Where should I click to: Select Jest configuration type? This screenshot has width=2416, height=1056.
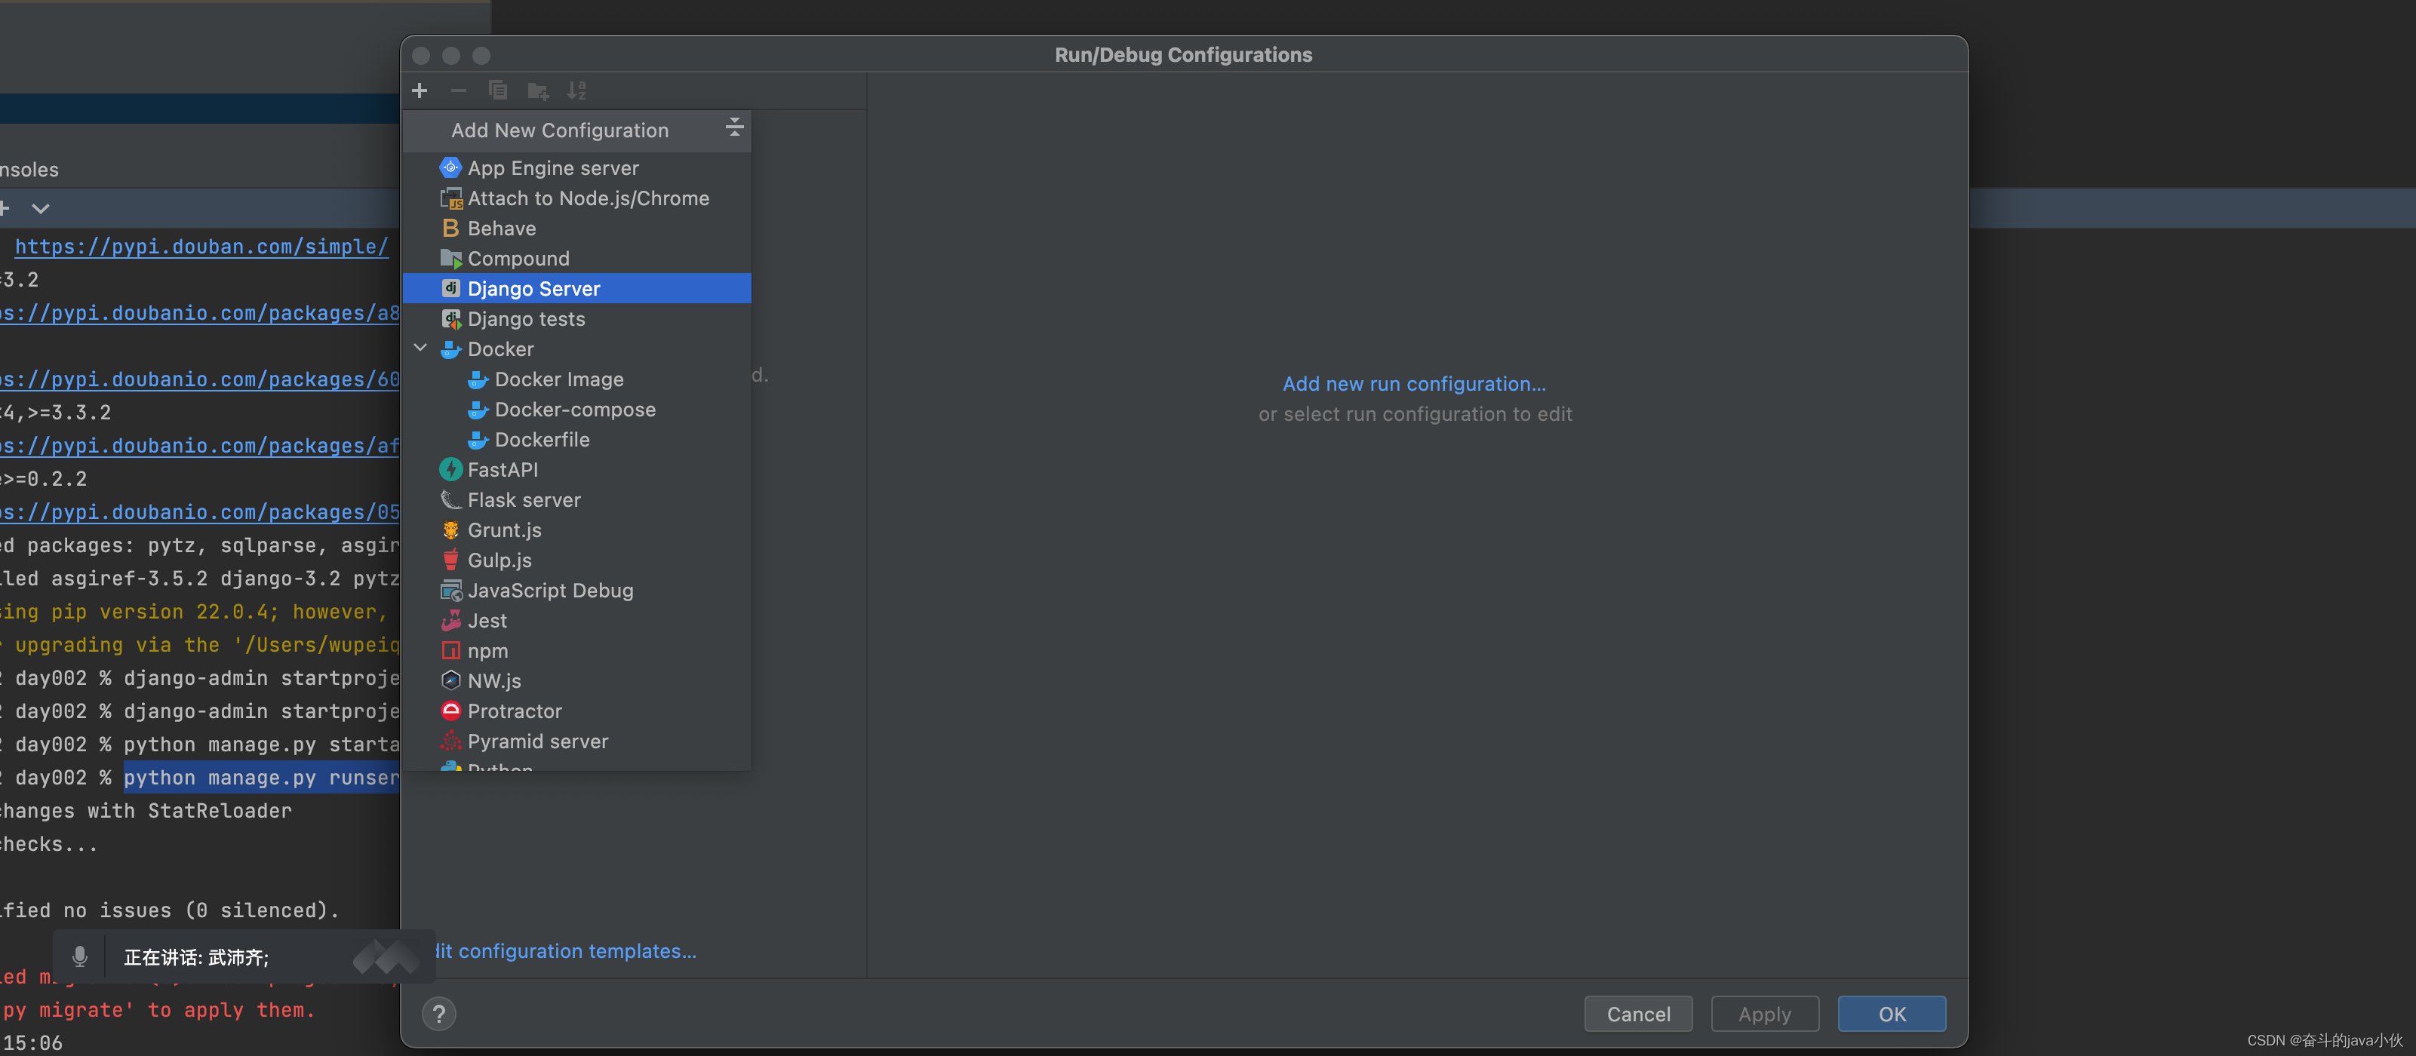576,620
